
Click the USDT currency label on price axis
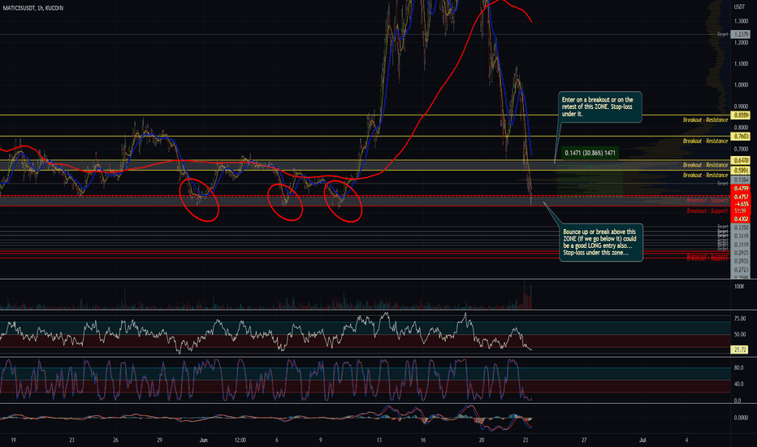pyautogui.click(x=739, y=7)
